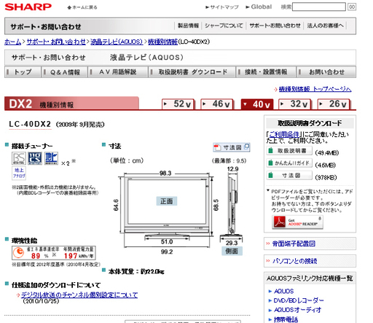373x323 pixels.
Task: Select the 接続・設置情報 tab
Action: click(x=266, y=72)
